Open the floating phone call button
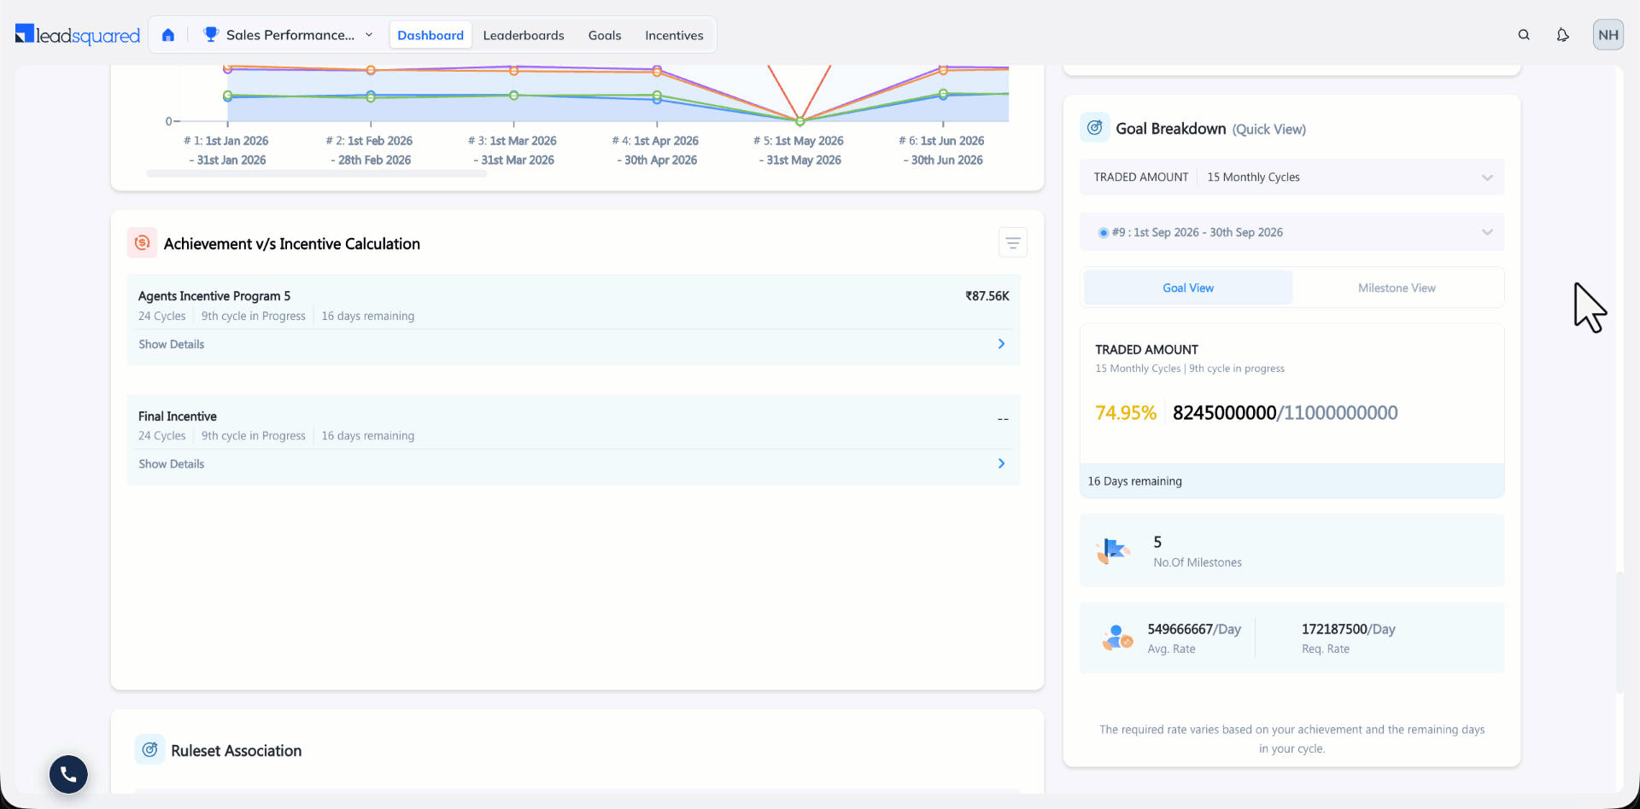This screenshot has height=809, width=1640. [68, 774]
